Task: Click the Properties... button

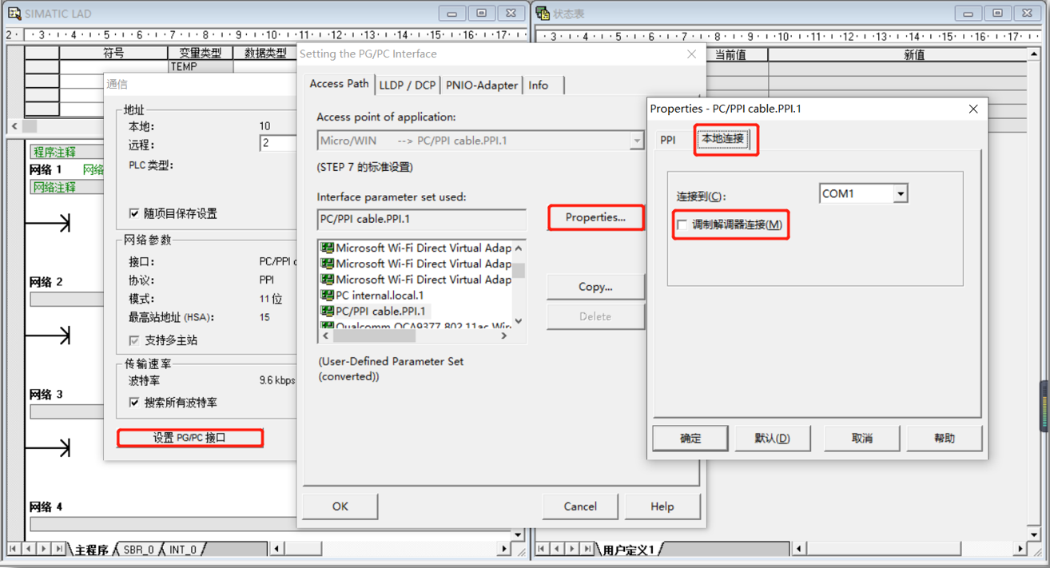Action: (x=595, y=217)
